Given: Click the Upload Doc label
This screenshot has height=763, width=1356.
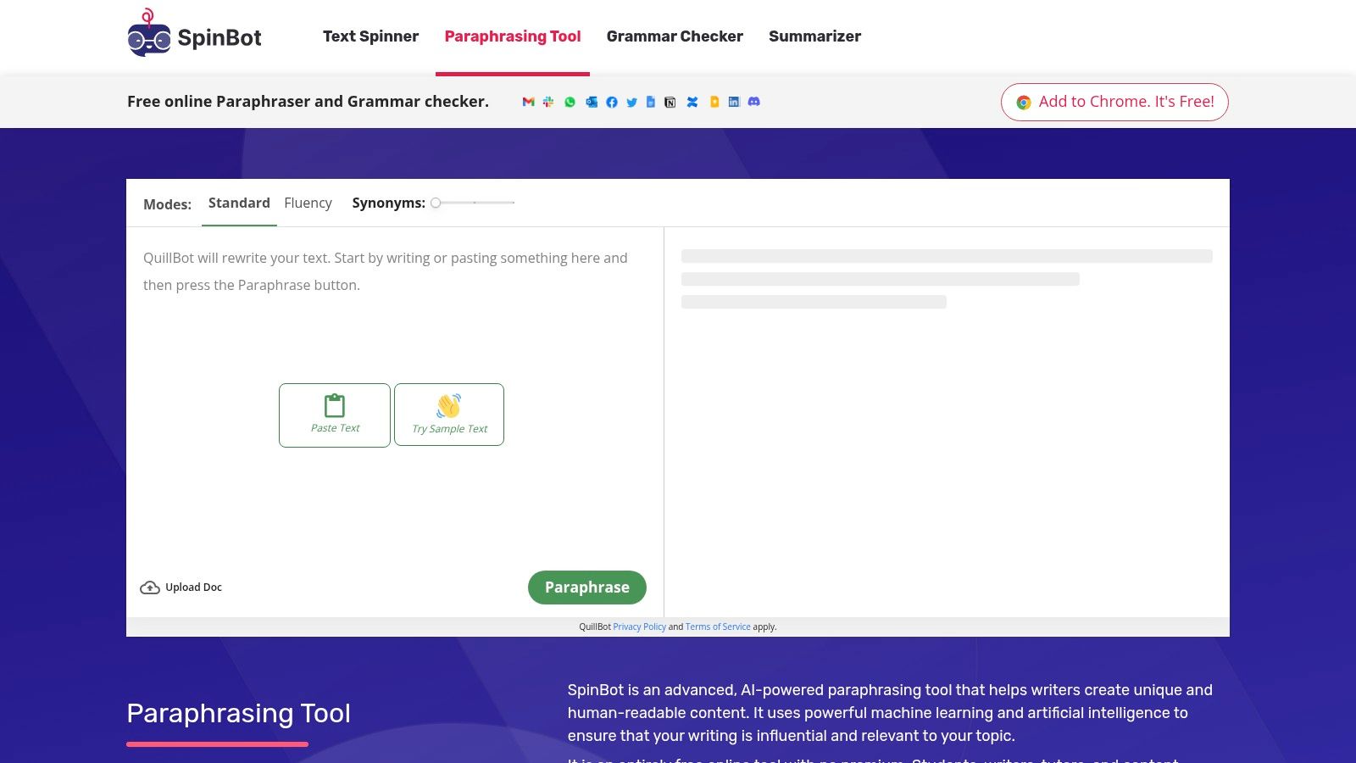Looking at the screenshot, I should pyautogui.click(x=193, y=588).
